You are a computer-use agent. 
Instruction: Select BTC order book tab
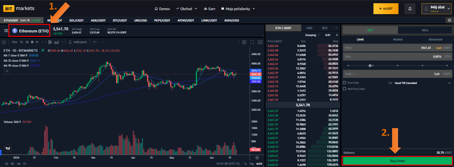tap(325, 28)
